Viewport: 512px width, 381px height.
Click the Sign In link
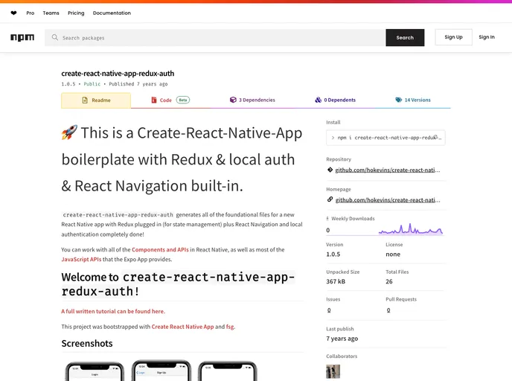487,37
